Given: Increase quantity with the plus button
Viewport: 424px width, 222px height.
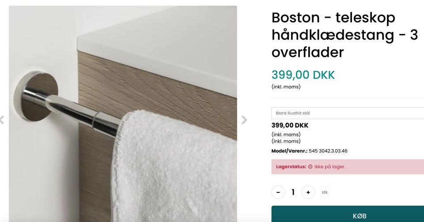Looking at the screenshot, I should coord(308,192).
